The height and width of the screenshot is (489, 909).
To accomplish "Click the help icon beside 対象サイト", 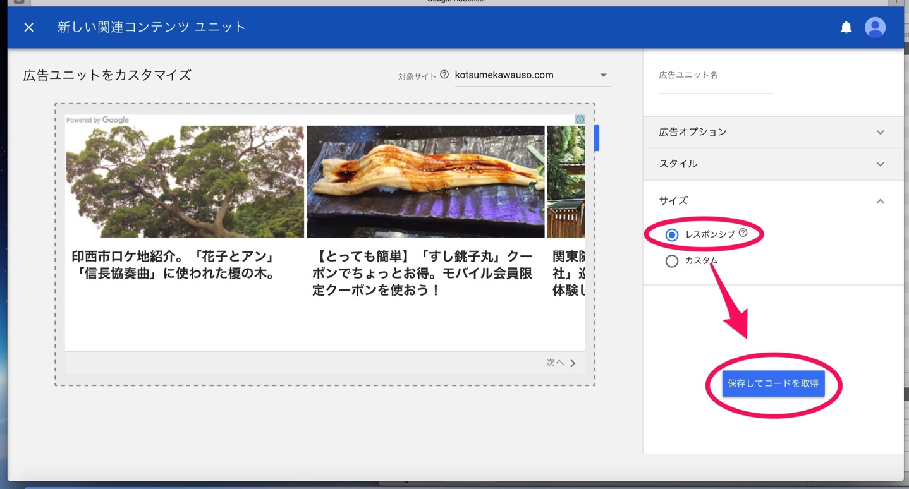I will [444, 75].
